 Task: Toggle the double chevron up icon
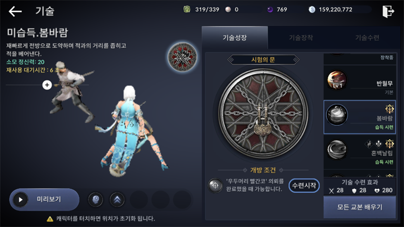(117, 200)
